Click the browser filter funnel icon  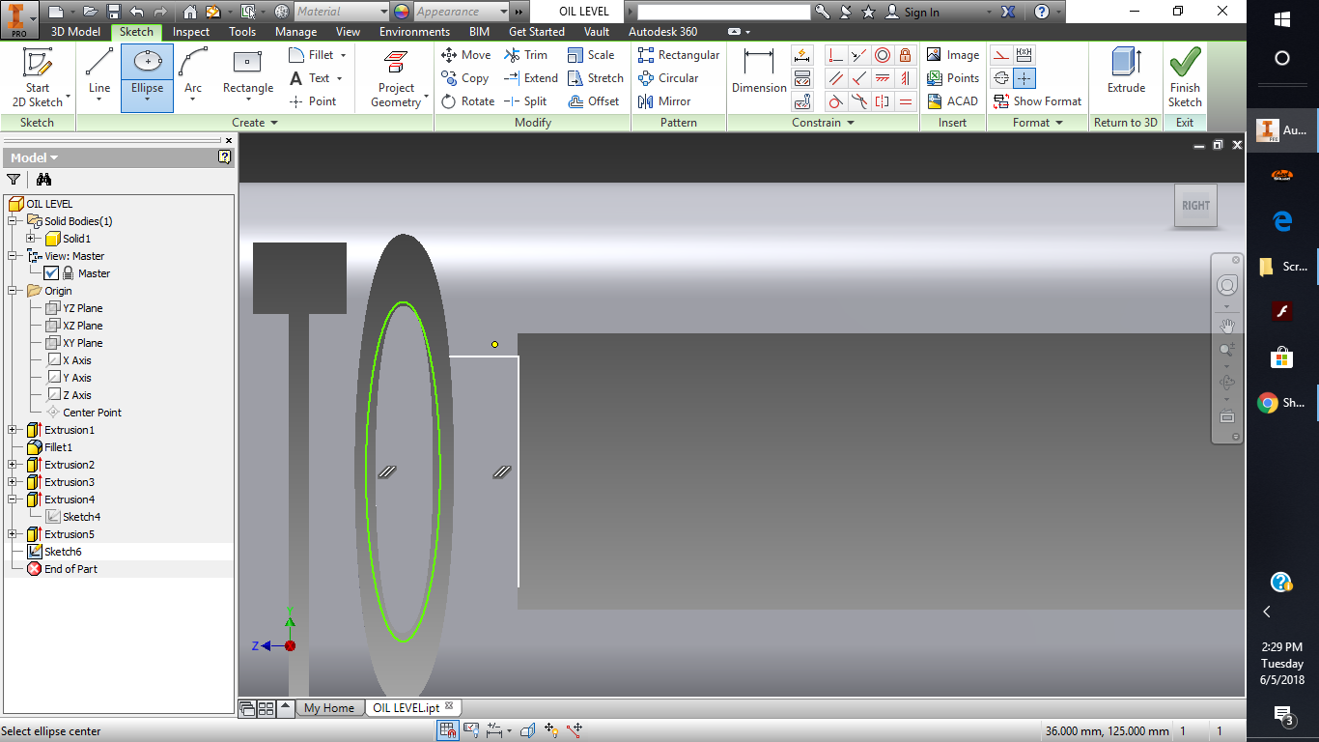(x=14, y=179)
